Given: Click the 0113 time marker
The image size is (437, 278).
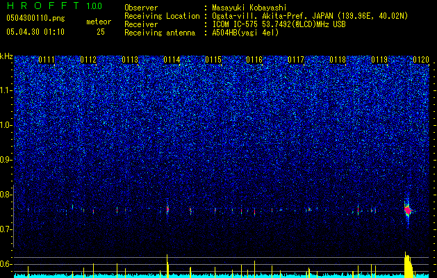Looking at the screenshot, I should coord(130,60).
